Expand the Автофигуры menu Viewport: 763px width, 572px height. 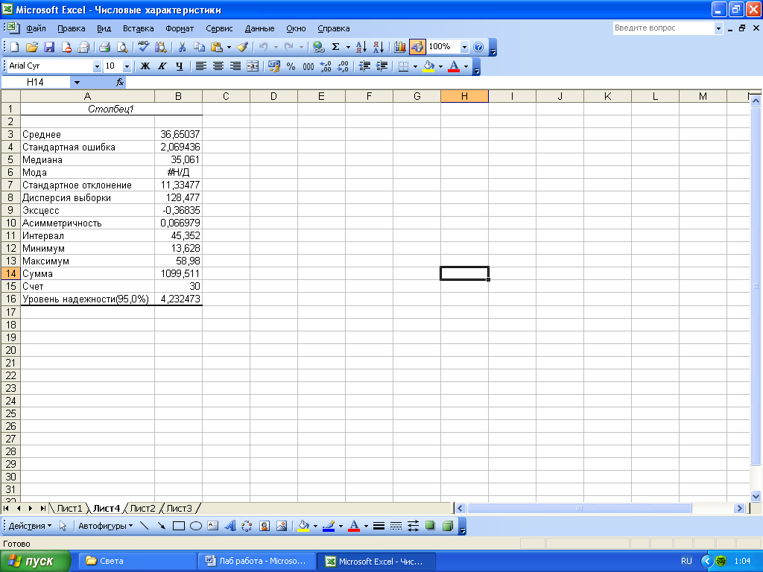pos(106,526)
